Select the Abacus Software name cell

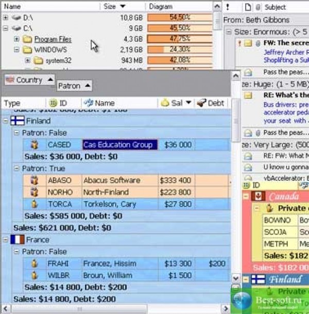pyautogui.click(x=120, y=180)
